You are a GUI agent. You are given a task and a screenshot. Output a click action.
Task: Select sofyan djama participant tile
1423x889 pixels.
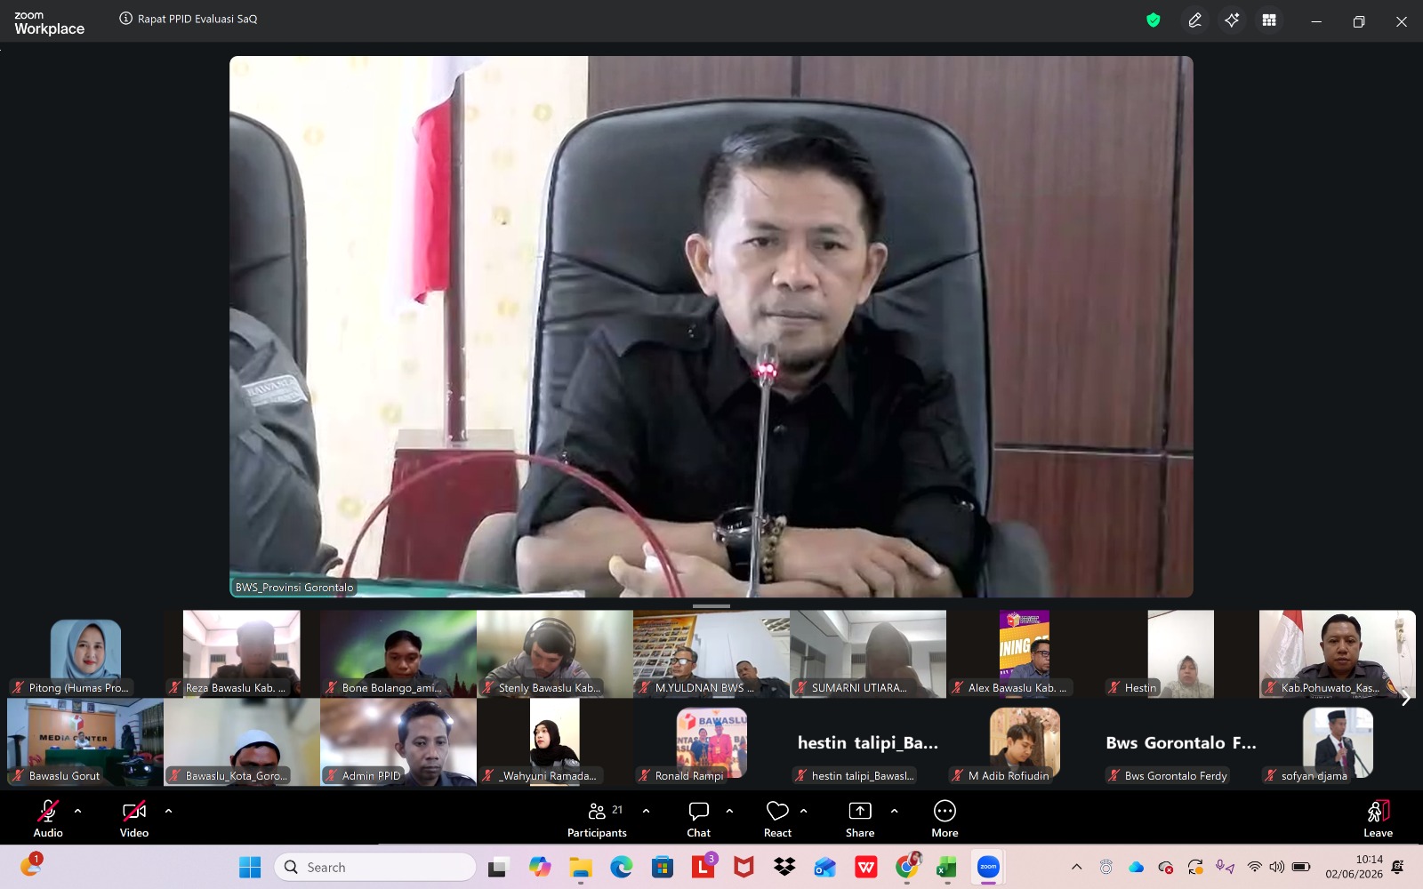[1338, 741]
